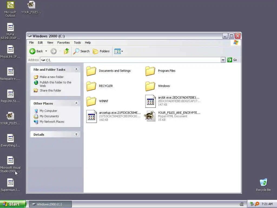277x208 pixels.
Task: Select the Recycle Bin desktop icon
Action: click(263, 182)
